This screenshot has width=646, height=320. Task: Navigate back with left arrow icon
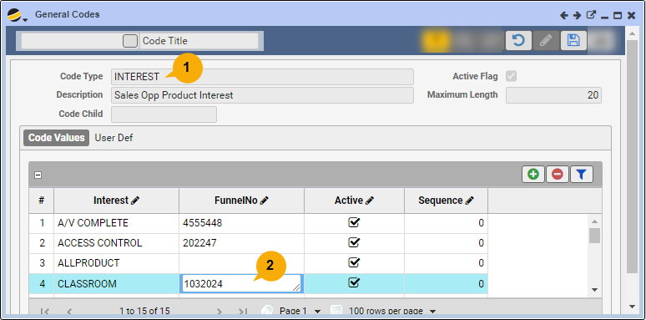pos(564,16)
